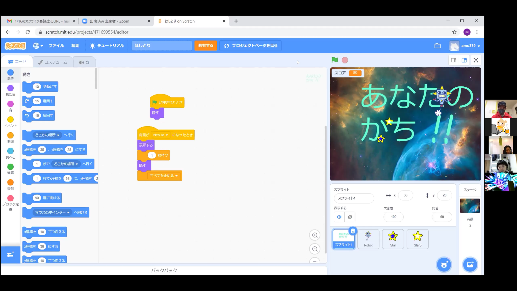517x291 pixels.
Task: Open the 編集 menu
Action: pyautogui.click(x=75, y=46)
